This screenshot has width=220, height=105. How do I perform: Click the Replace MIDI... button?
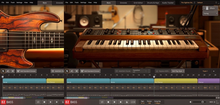pos(163,71)
